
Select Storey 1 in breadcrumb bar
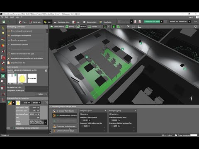82,26
